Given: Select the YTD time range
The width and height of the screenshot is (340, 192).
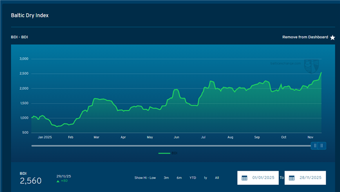Looking at the screenshot, I should coord(193,178).
